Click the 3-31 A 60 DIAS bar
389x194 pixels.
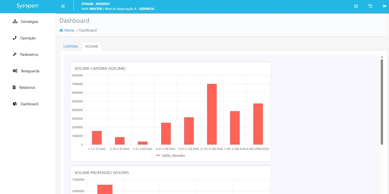[x=143, y=143]
